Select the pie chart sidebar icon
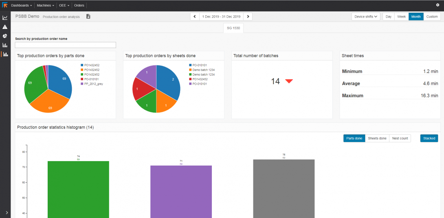This screenshot has width=444, height=218. point(5,36)
